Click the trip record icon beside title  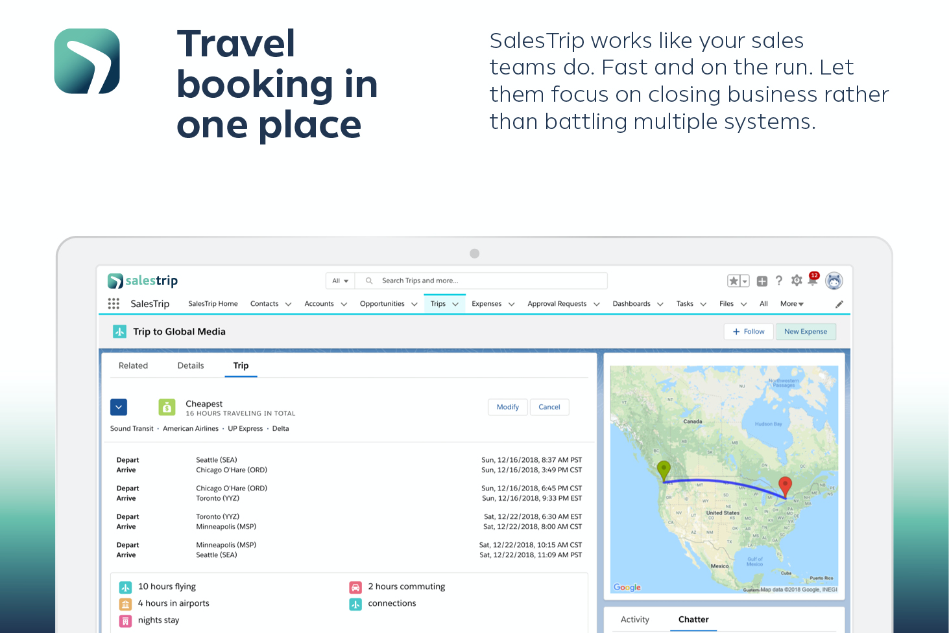pos(120,332)
